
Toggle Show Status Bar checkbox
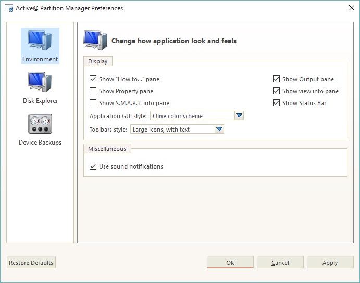(276, 102)
